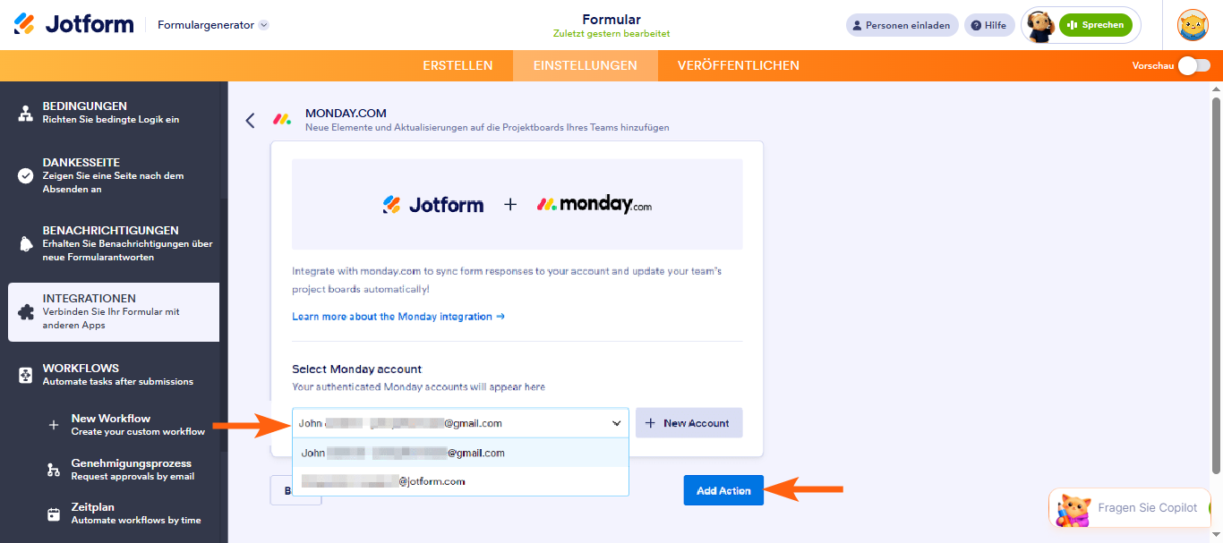Go back using the left arrow beside MONDAY.COM
Viewport: 1223px width, 543px height.
(250, 120)
